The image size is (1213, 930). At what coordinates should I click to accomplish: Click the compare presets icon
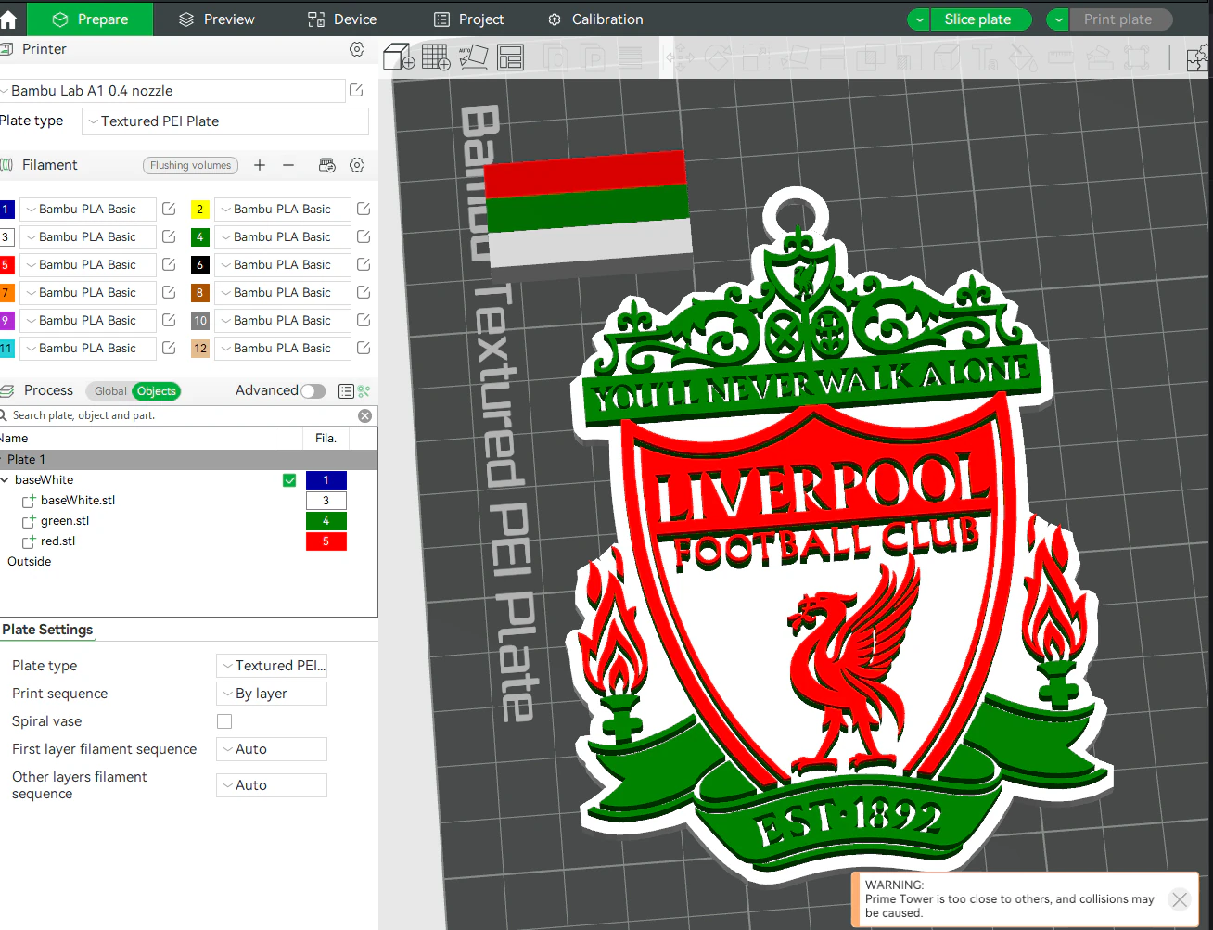(x=364, y=391)
